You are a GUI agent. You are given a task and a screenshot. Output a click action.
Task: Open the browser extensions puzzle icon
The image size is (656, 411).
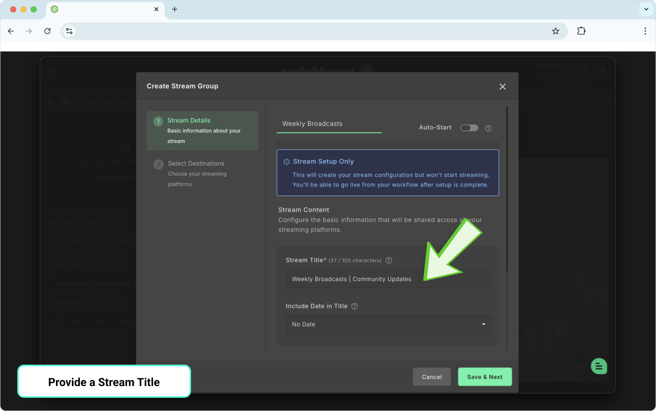pyautogui.click(x=581, y=31)
